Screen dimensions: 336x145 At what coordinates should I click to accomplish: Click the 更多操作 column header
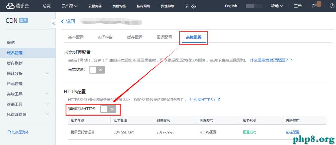click(293, 120)
